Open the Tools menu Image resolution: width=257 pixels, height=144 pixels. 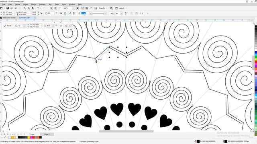click(x=64, y=4)
